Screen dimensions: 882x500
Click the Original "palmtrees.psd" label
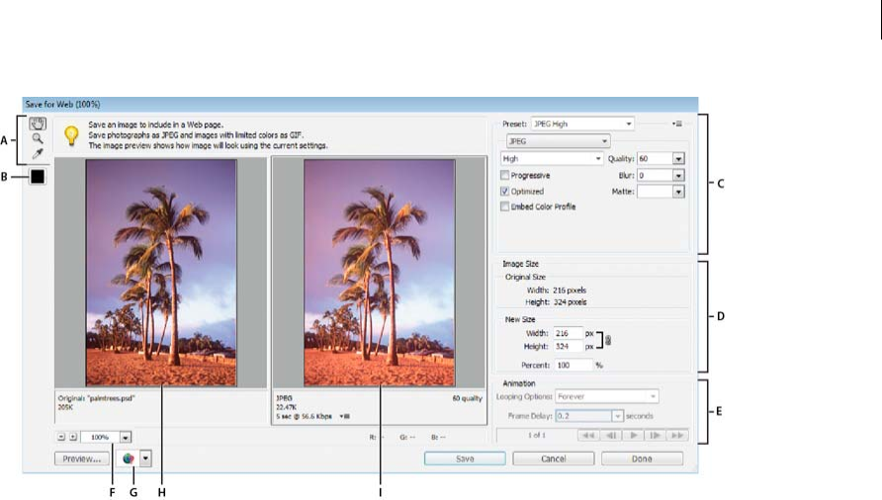point(96,398)
